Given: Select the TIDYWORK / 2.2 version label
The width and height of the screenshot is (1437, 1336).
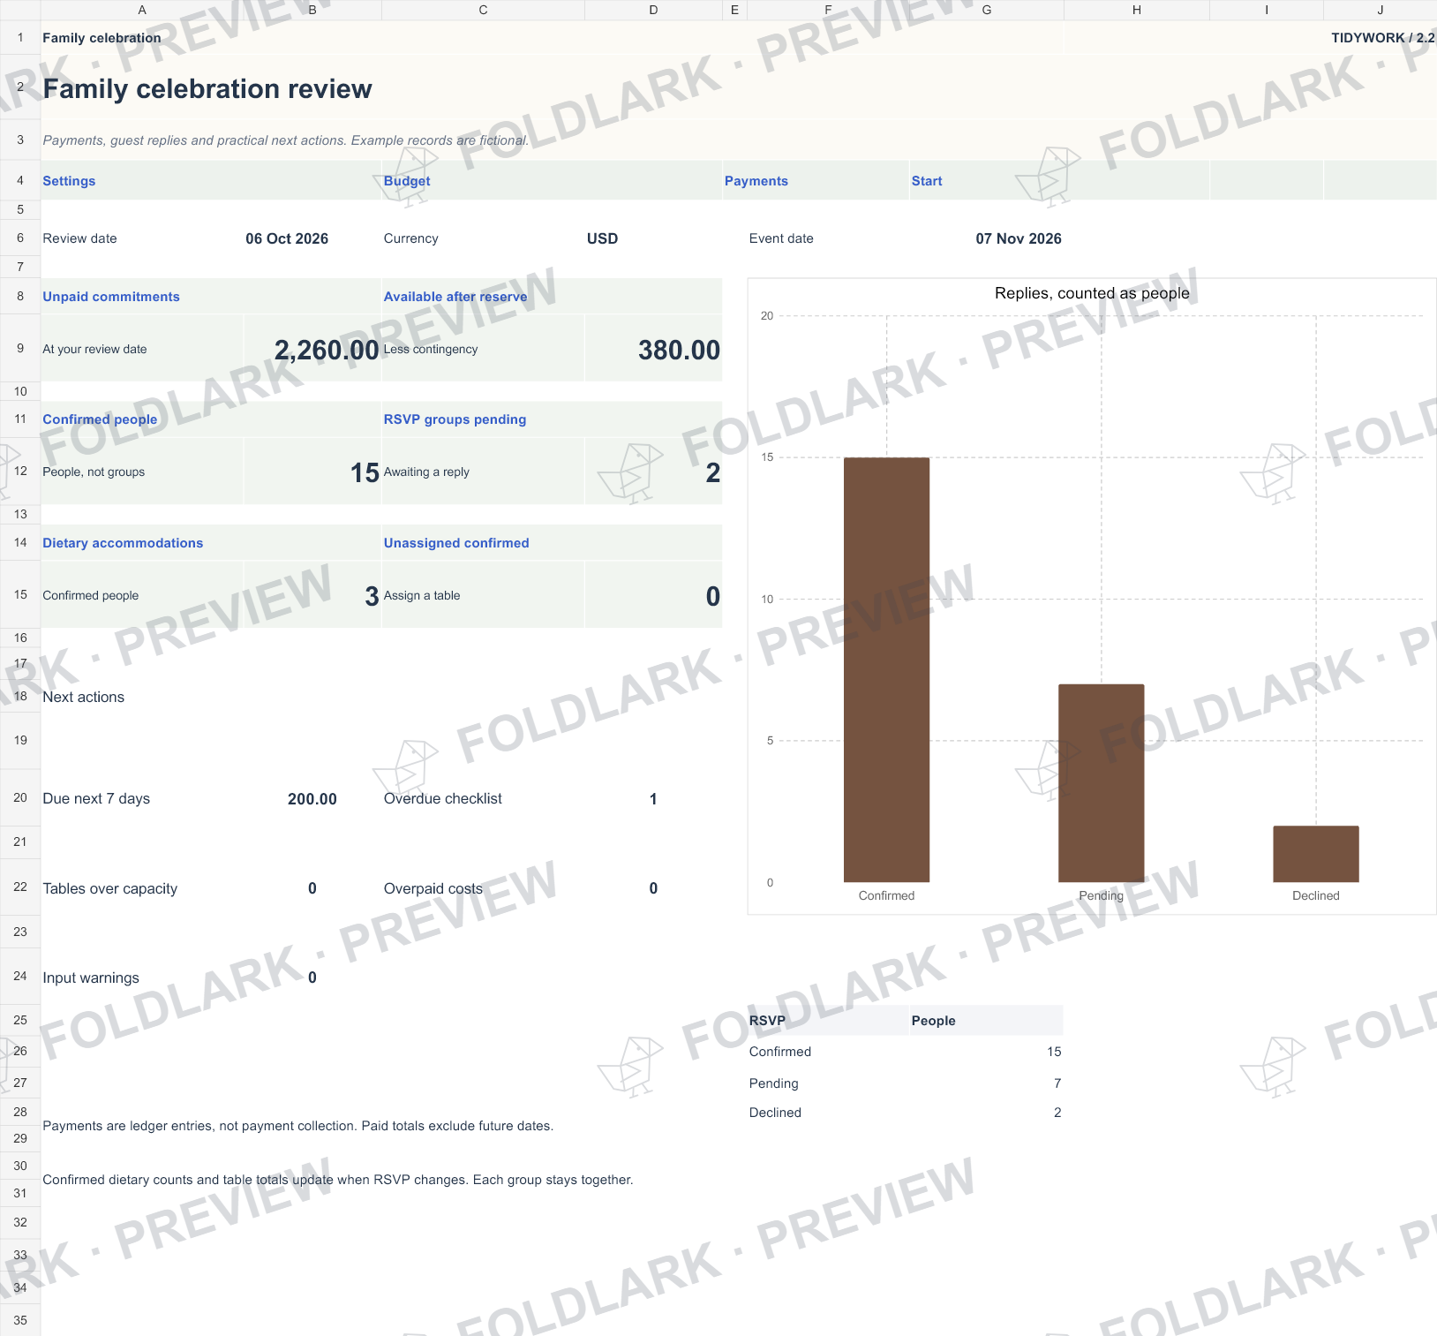Looking at the screenshot, I should pyautogui.click(x=1383, y=38).
